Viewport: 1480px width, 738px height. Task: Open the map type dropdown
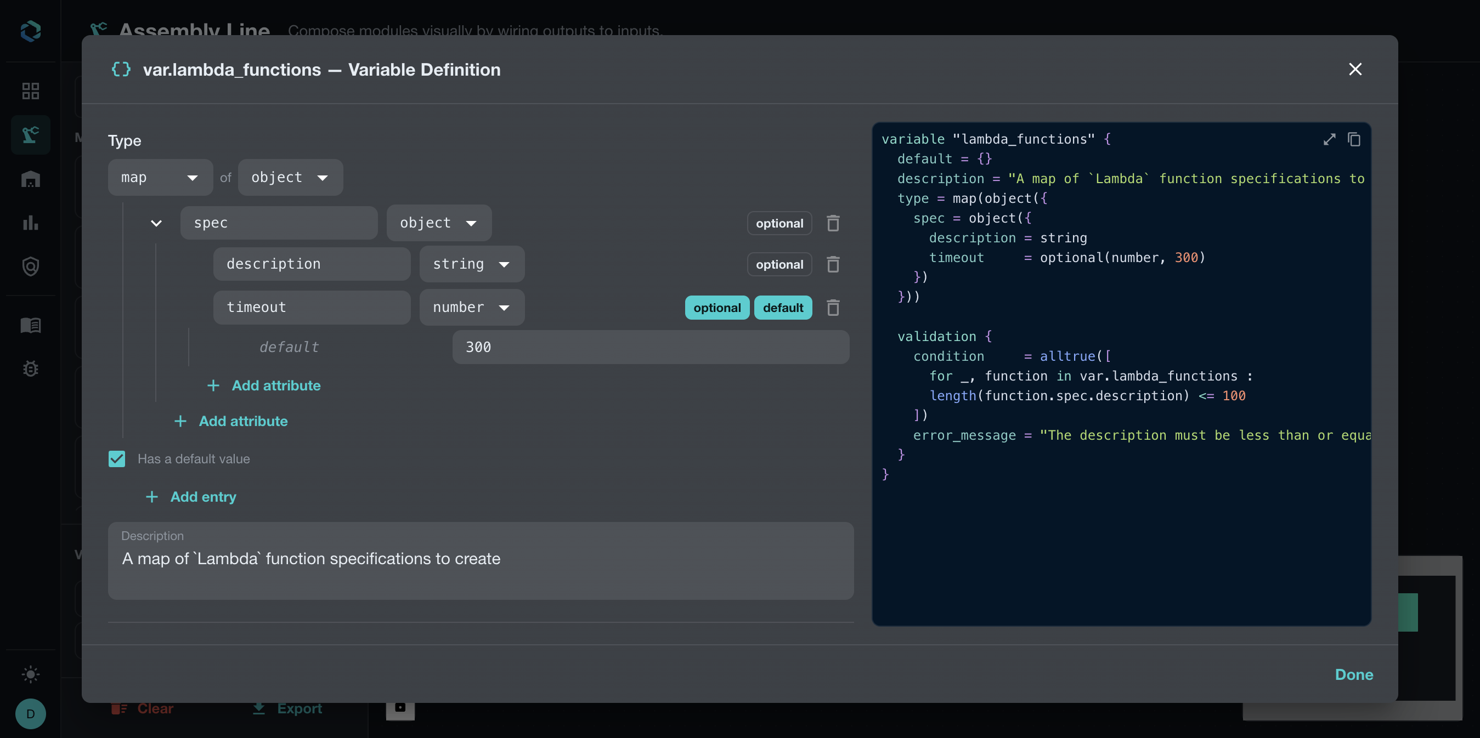pyautogui.click(x=160, y=178)
